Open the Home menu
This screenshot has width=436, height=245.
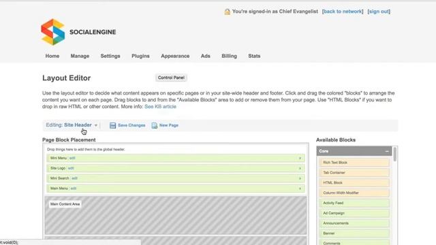[x=52, y=56]
